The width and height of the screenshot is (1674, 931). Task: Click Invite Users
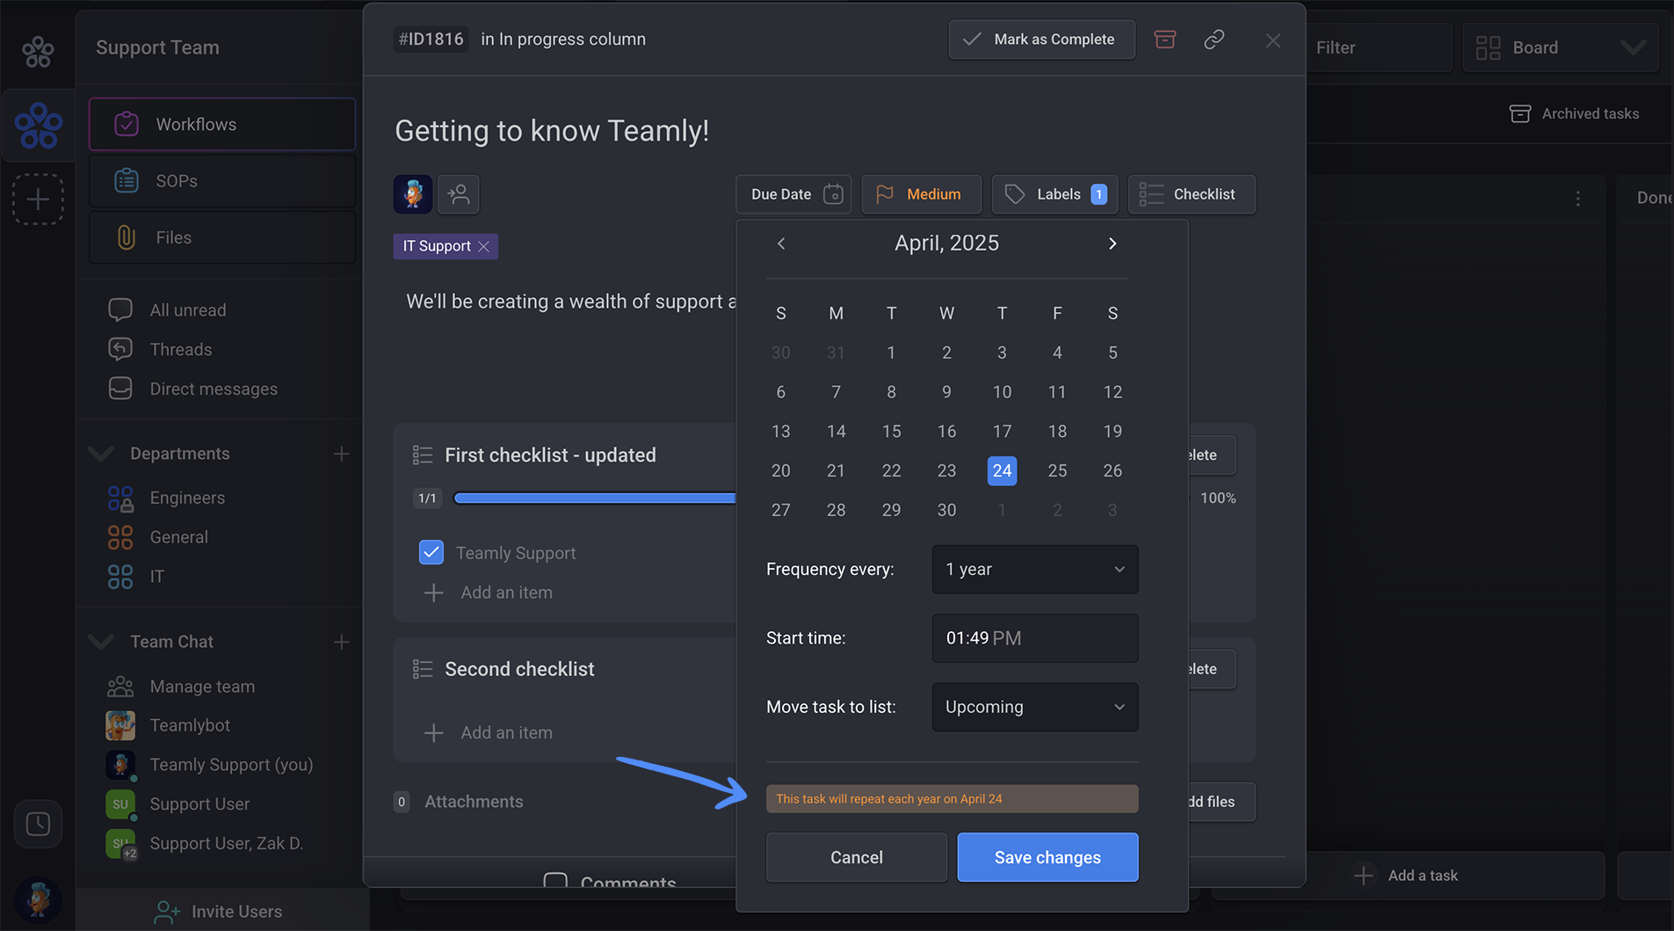pyautogui.click(x=220, y=912)
